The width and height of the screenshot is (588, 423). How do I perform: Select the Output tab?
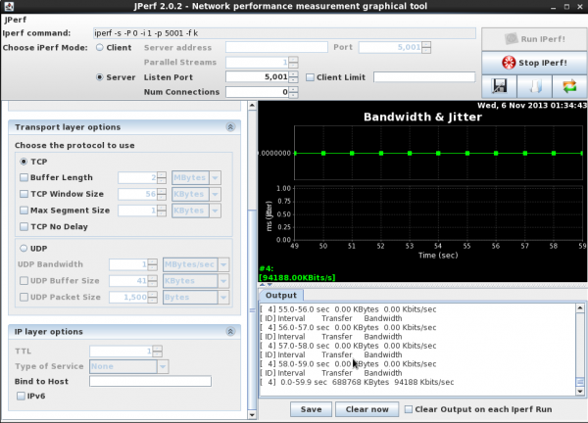click(x=281, y=296)
